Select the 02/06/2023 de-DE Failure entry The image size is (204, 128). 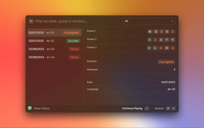[54, 49]
